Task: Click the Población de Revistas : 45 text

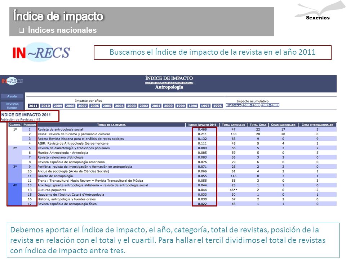Action: pyautogui.click(x=20, y=119)
